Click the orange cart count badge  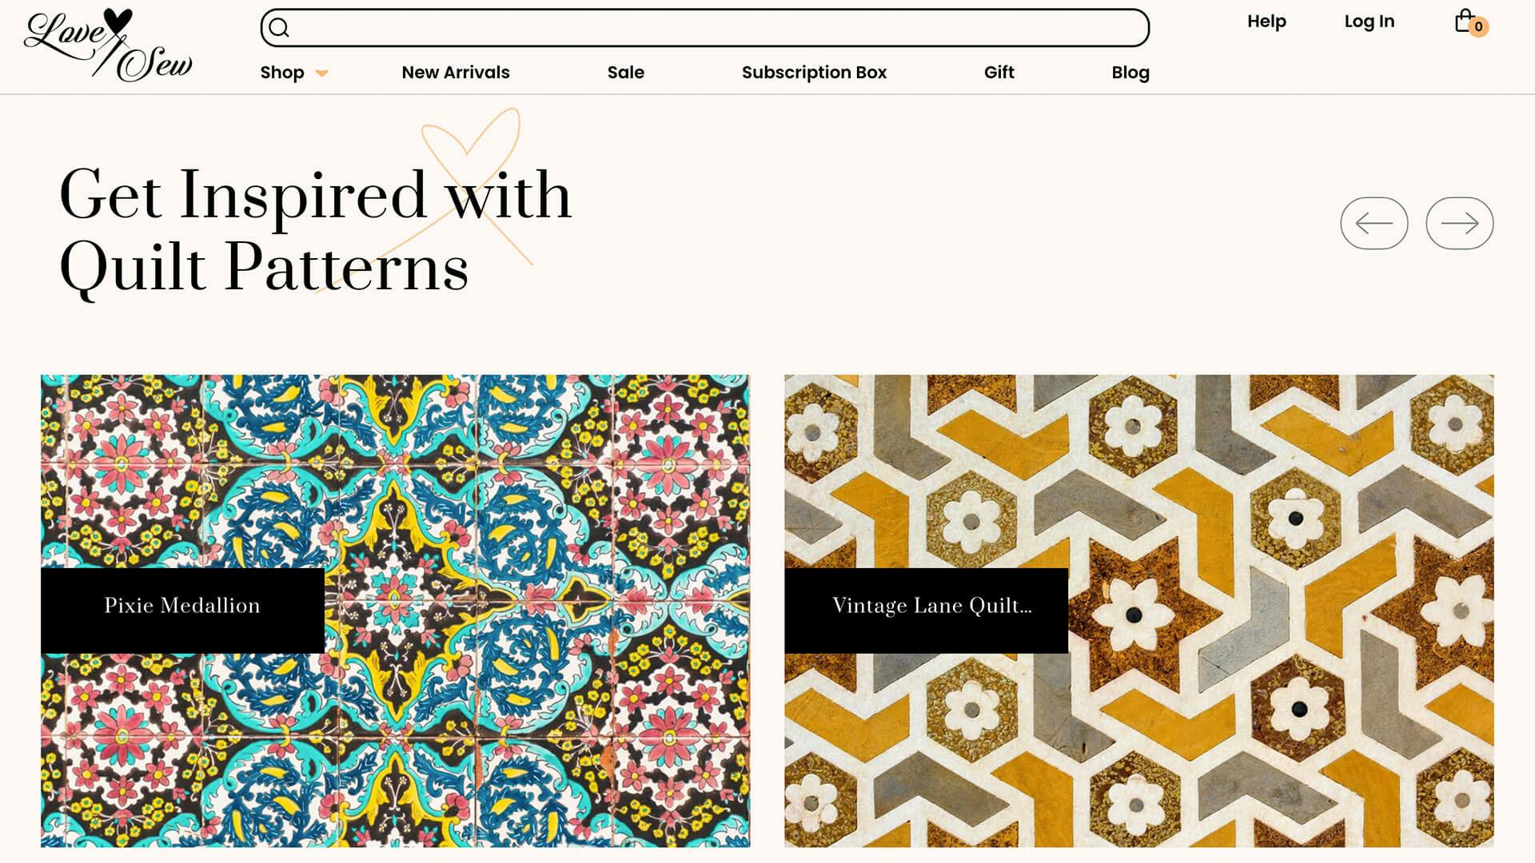(1478, 27)
